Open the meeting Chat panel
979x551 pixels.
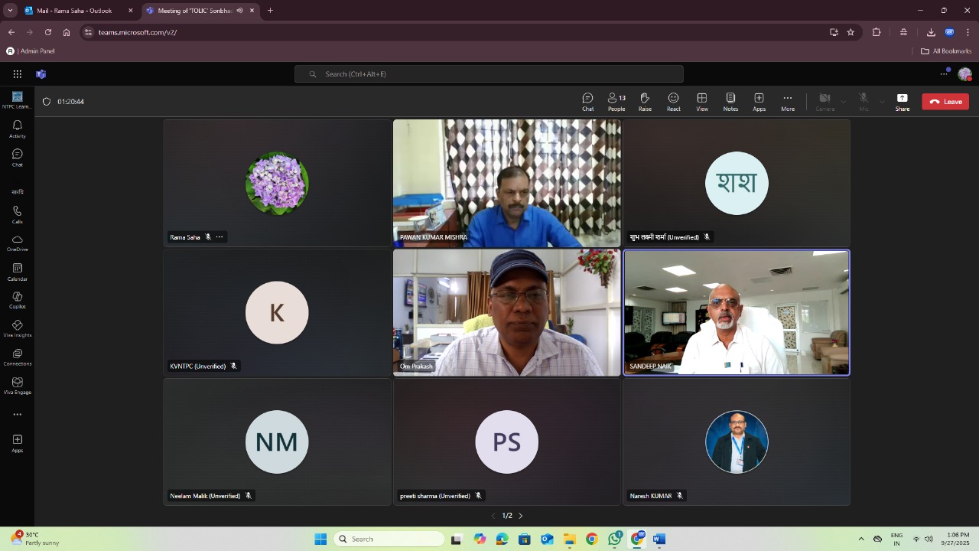pyautogui.click(x=587, y=102)
